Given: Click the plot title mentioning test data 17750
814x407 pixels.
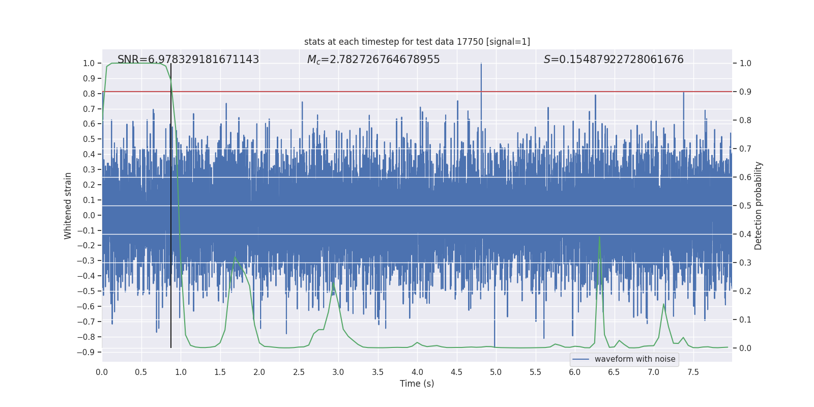Looking at the screenshot, I should [417, 42].
